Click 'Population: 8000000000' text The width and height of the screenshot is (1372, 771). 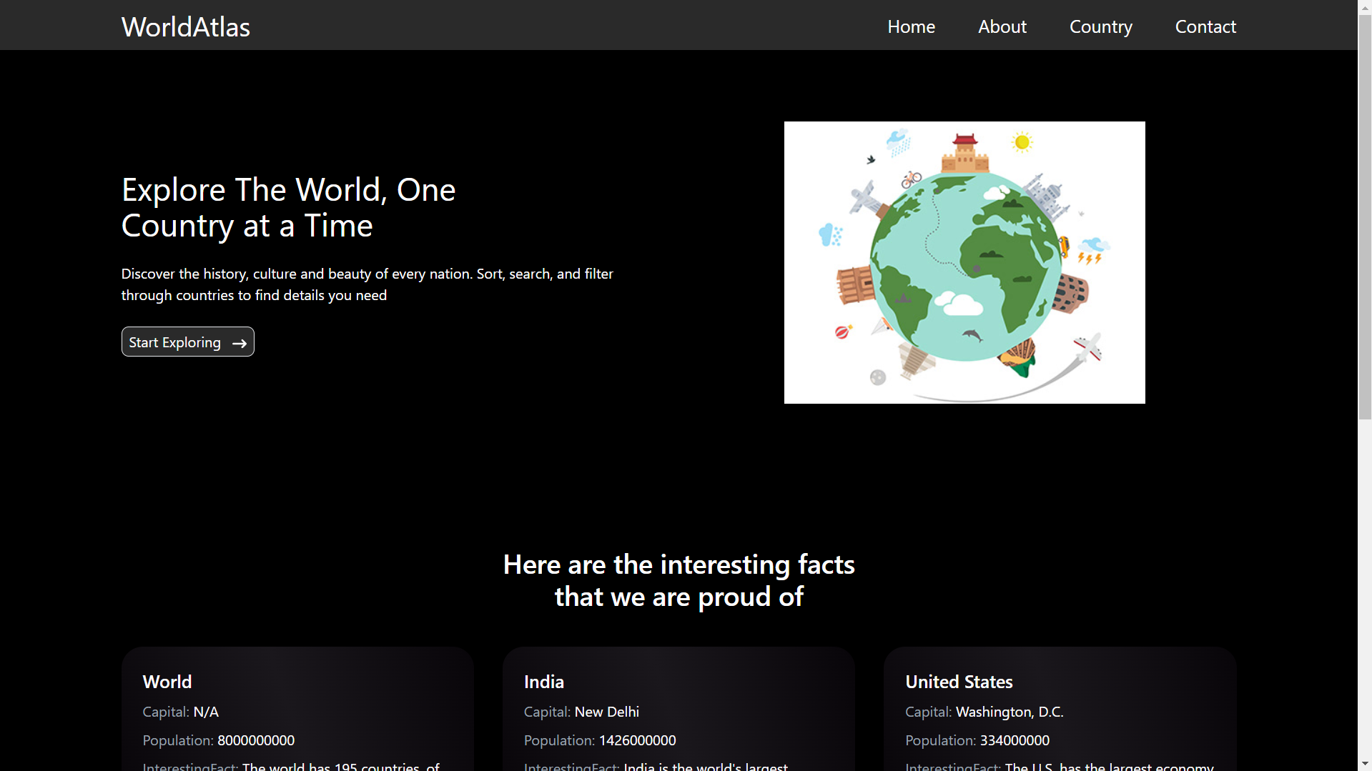tap(219, 740)
